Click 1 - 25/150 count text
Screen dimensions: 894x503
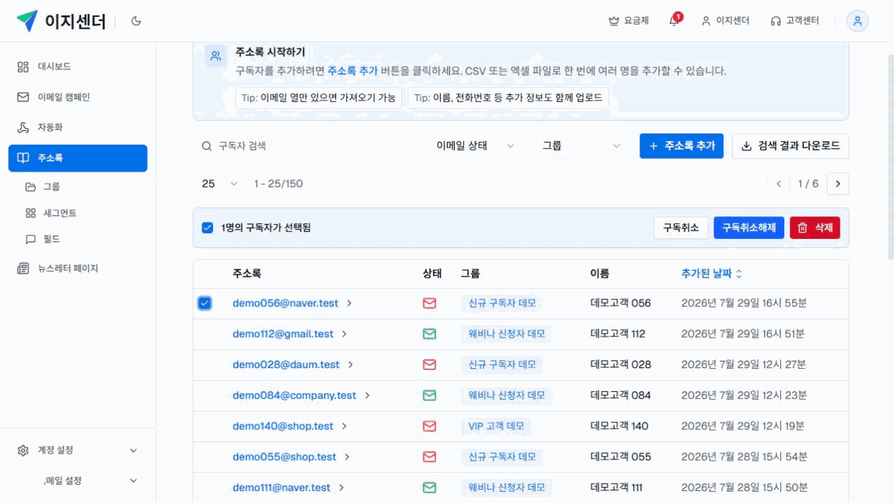(278, 184)
